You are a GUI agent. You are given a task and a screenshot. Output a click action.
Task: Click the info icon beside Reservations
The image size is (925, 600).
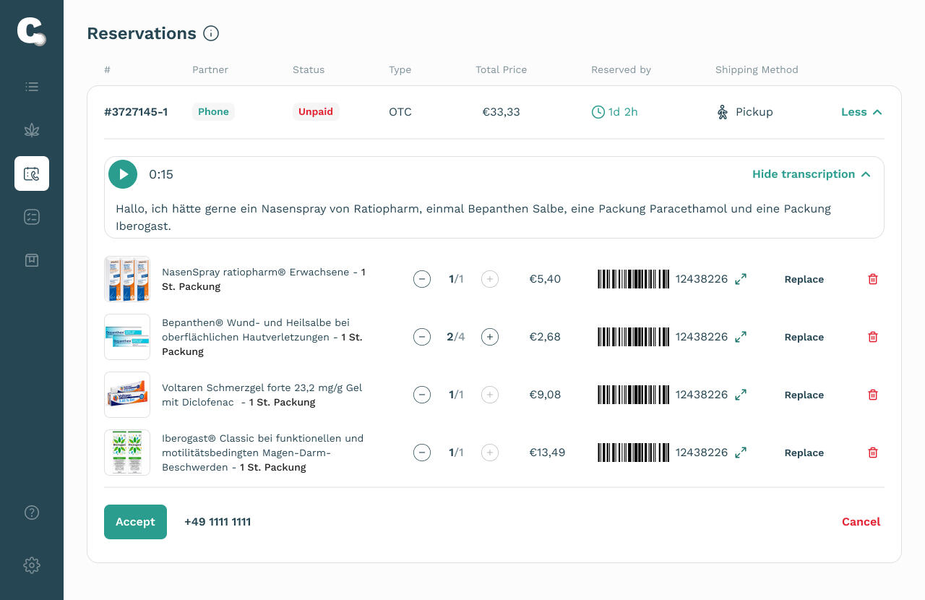211,33
